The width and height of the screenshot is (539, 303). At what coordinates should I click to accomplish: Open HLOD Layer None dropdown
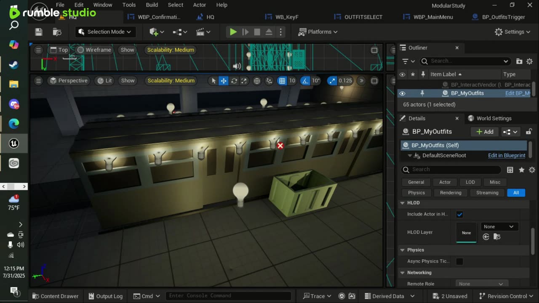tap(499, 227)
